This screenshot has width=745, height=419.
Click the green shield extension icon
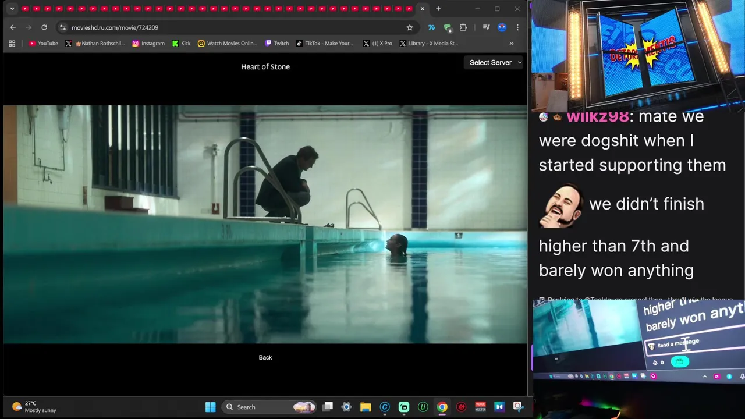coord(448,27)
